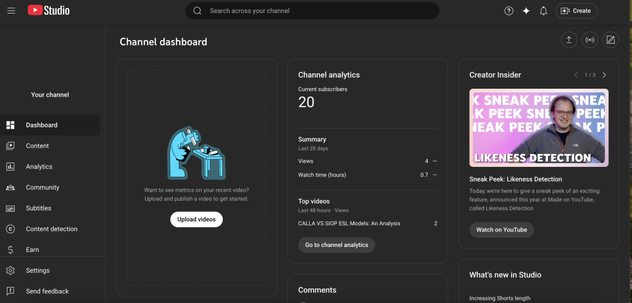This screenshot has width=632, height=303.
Task: Click the Sneak Peek video thumbnail
Action: 539,128
